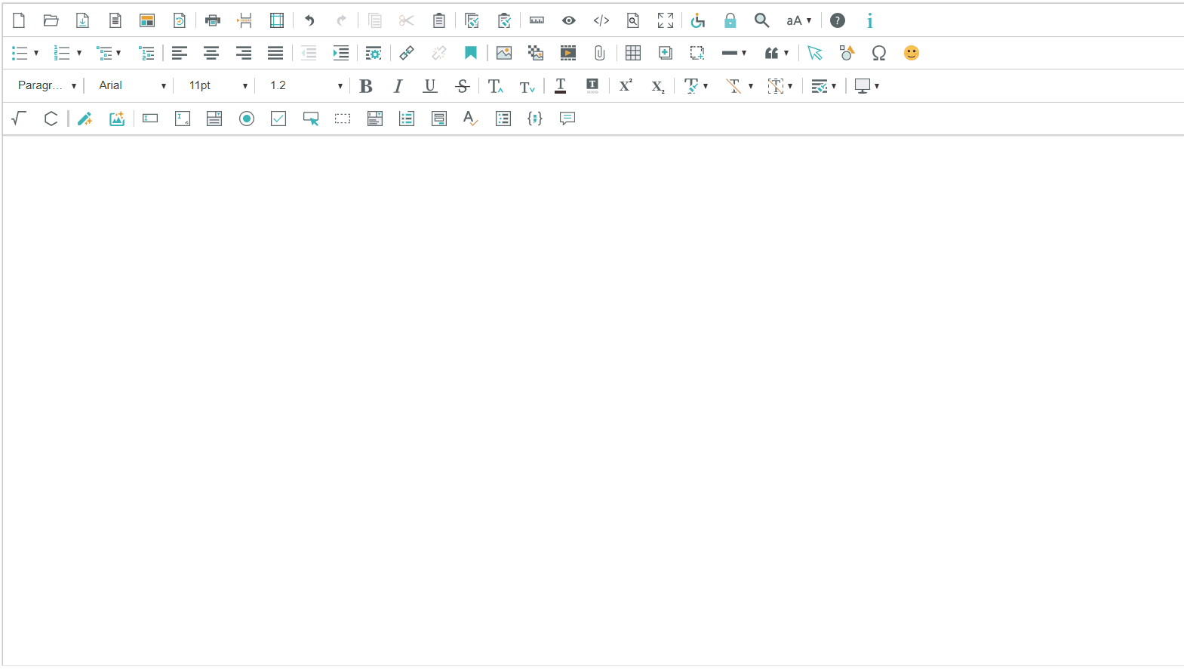1184x669 pixels.
Task: Open find and search magnifier
Action: (x=762, y=20)
